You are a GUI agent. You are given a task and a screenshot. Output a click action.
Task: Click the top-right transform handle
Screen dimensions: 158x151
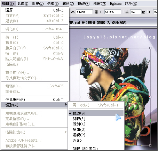(x=150, y=48)
